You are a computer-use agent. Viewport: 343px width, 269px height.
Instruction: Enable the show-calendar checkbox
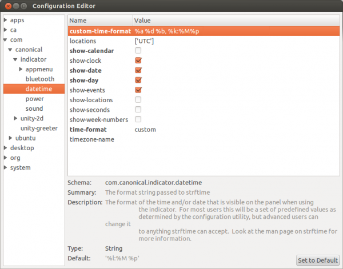coord(138,51)
